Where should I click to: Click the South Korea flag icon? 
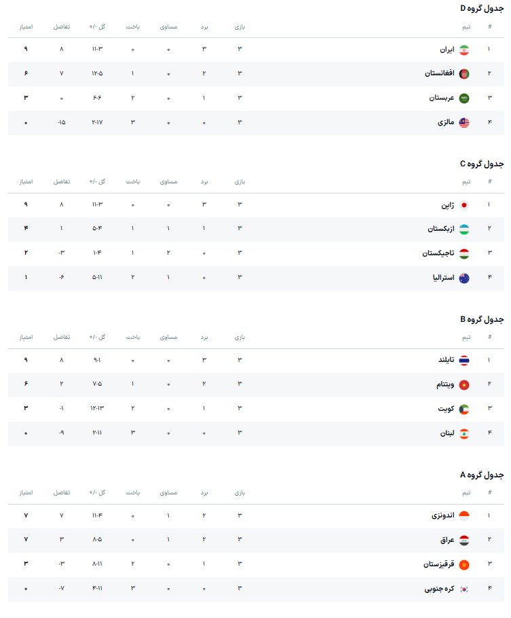coord(464,589)
